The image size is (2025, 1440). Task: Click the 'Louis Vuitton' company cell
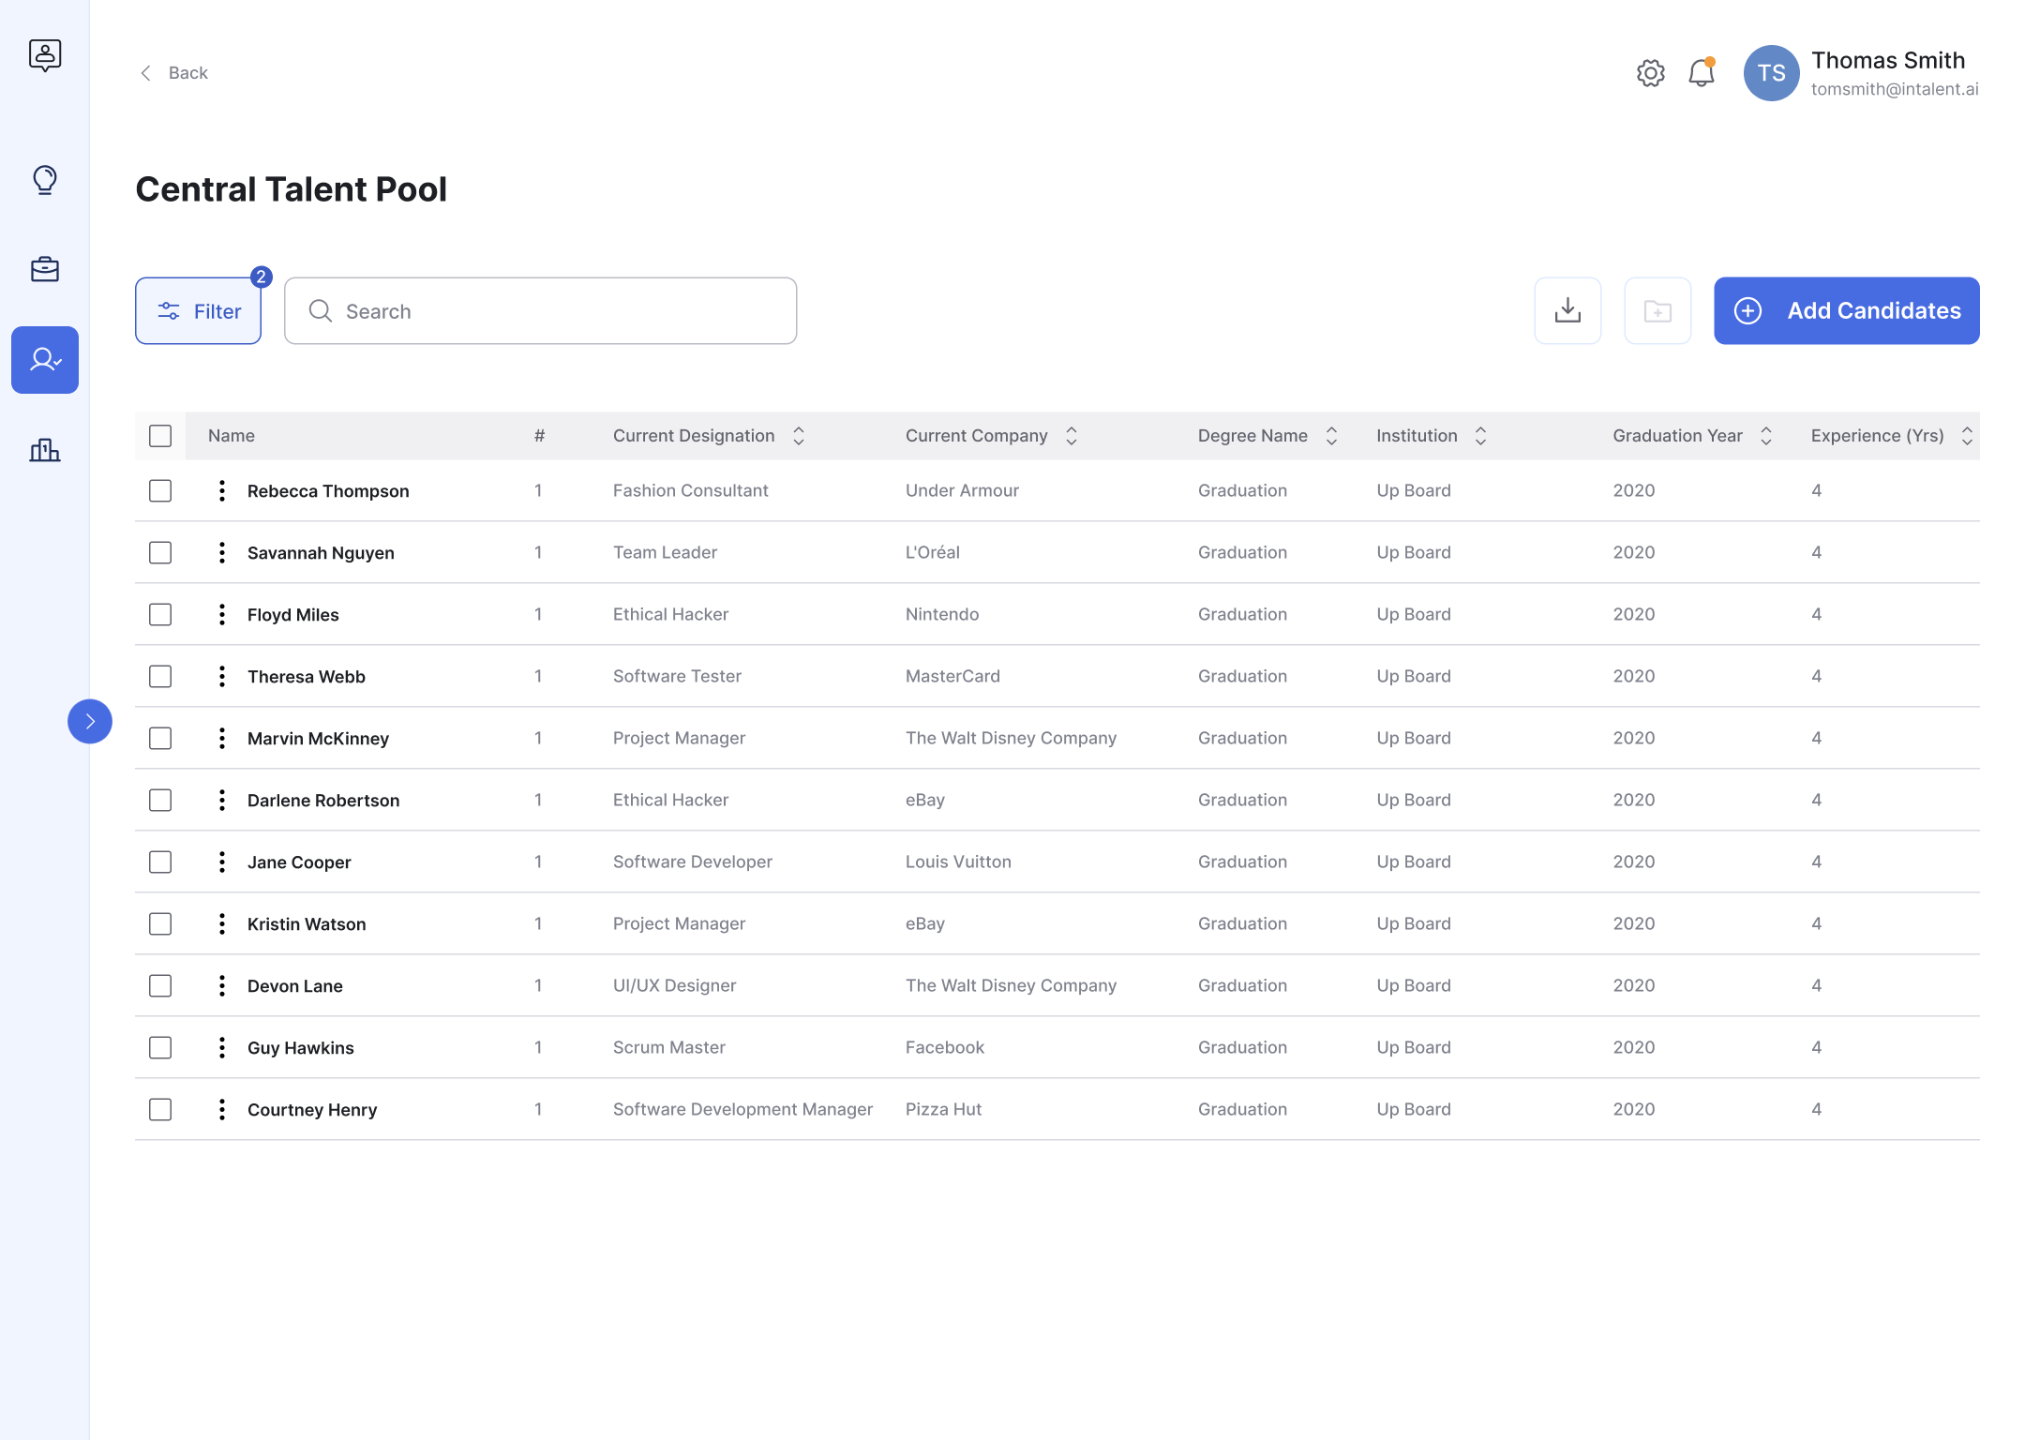(958, 862)
